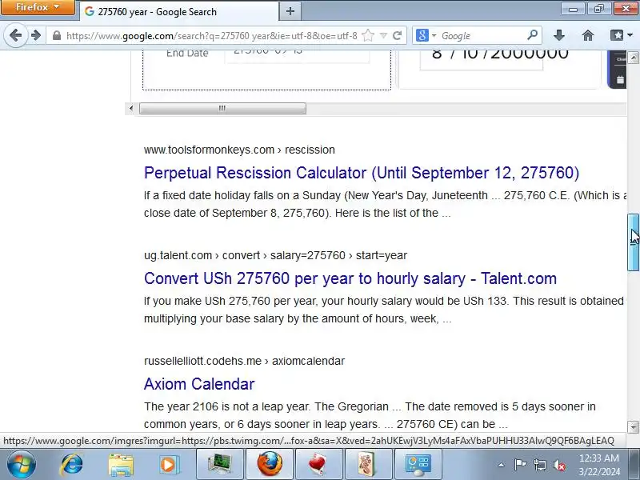
Task: Show hidden tray icons arrow
Action: tap(502, 465)
